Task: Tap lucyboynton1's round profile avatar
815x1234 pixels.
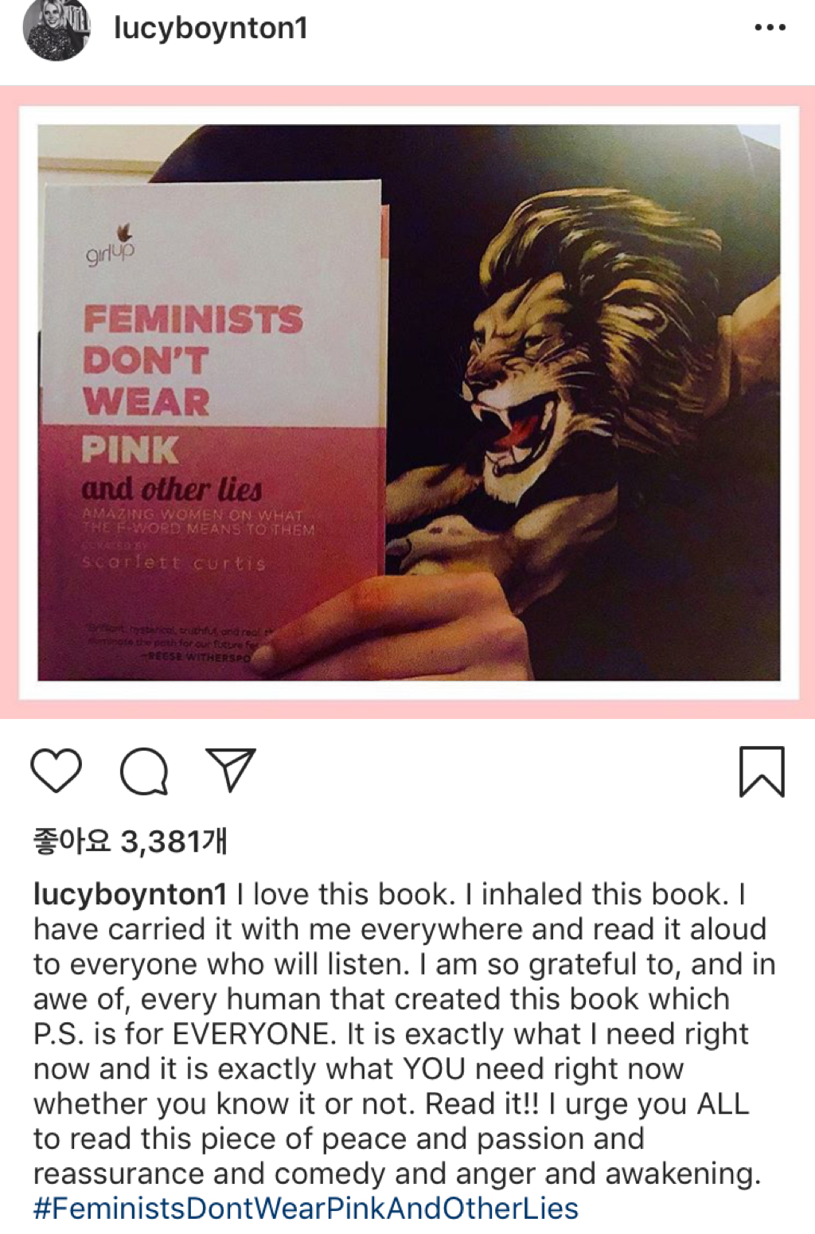Action: (x=57, y=29)
